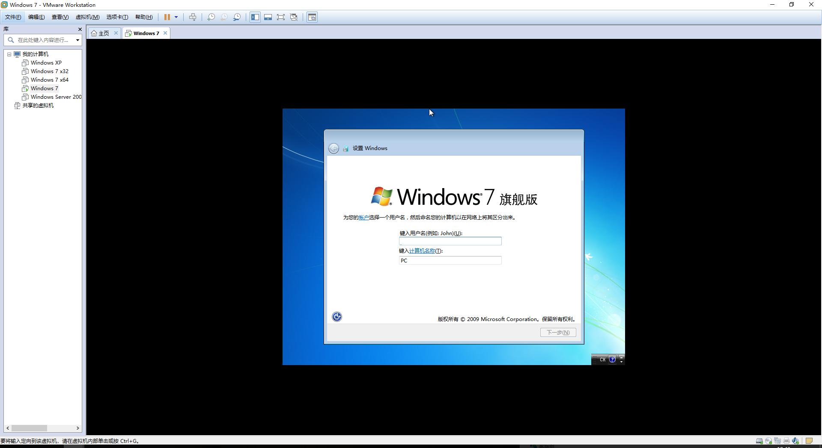
Task: Collapse the 我的计算机 tree node
Action: click(9, 54)
